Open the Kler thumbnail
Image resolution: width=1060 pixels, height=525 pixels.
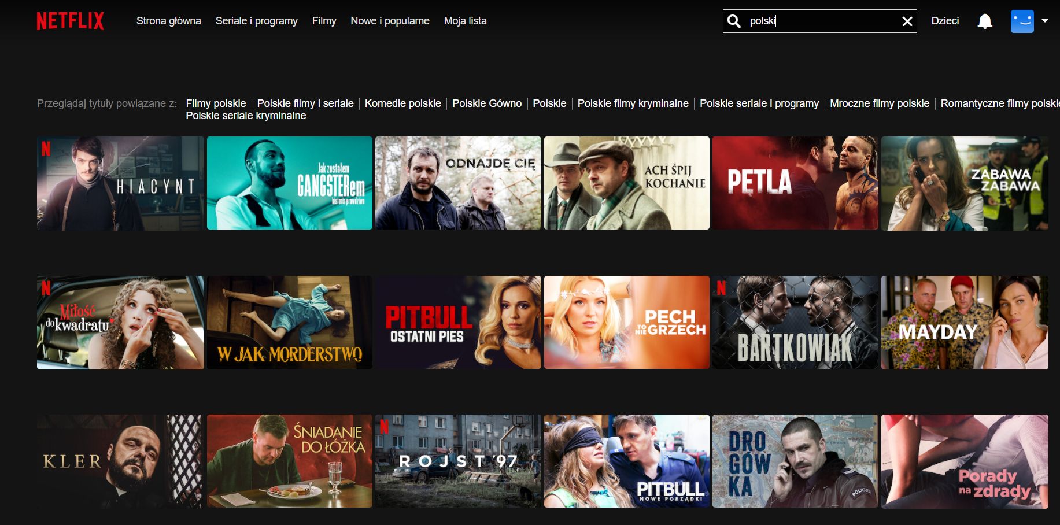[x=120, y=461]
